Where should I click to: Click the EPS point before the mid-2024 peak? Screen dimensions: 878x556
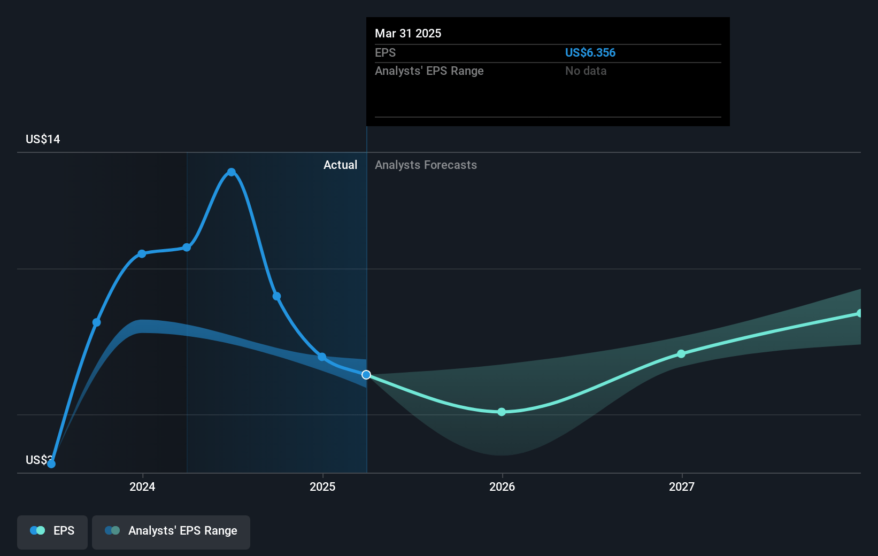(x=187, y=248)
